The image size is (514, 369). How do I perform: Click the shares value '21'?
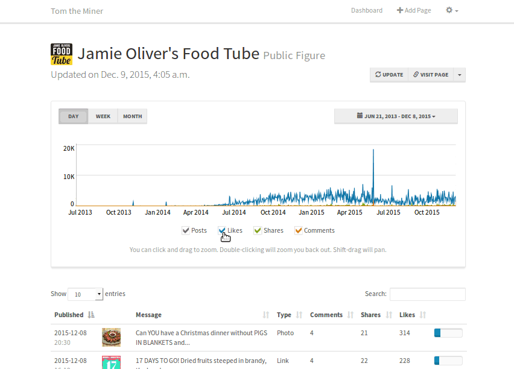[364, 333]
